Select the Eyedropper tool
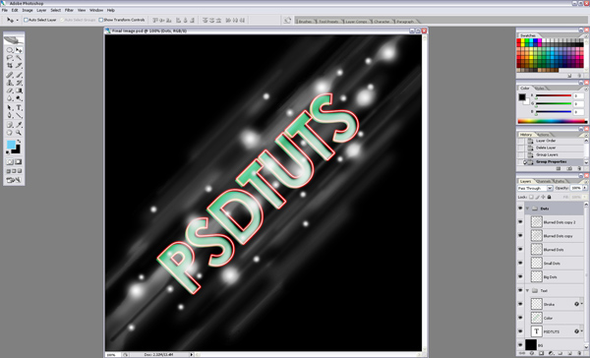This screenshot has width=590, height=358. tap(19, 125)
